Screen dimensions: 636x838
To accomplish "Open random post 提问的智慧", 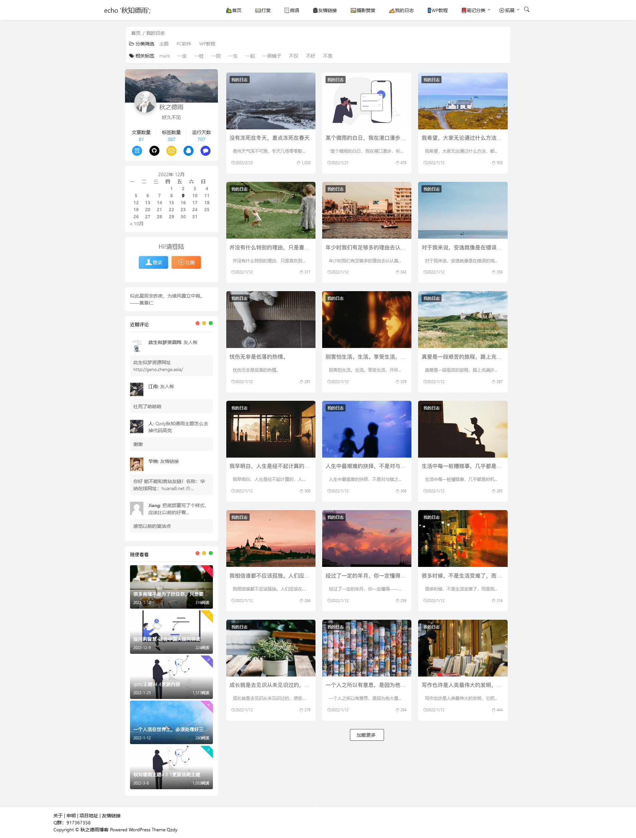I will (171, 632).
